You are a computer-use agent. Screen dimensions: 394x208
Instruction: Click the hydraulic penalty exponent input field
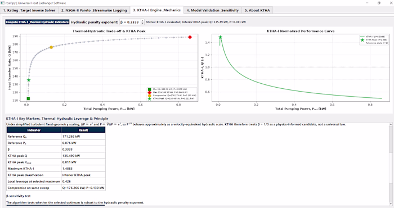pos(130,22)
